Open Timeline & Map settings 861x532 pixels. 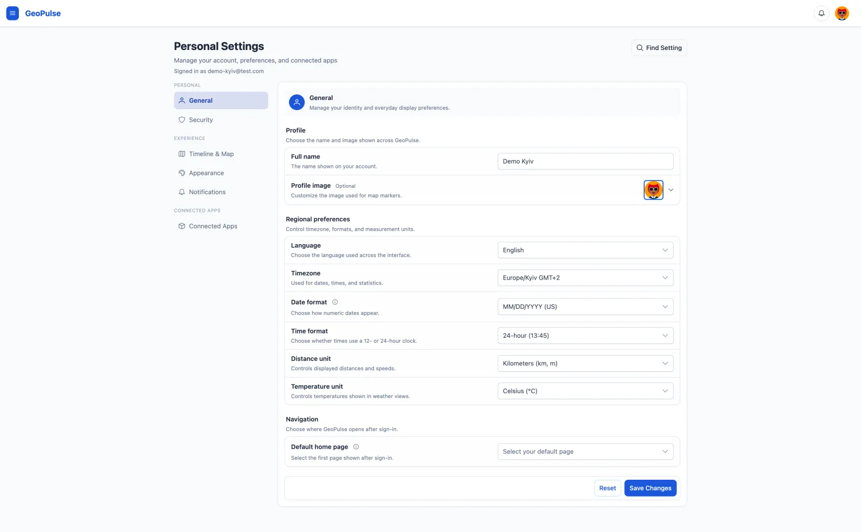point(221,154)
